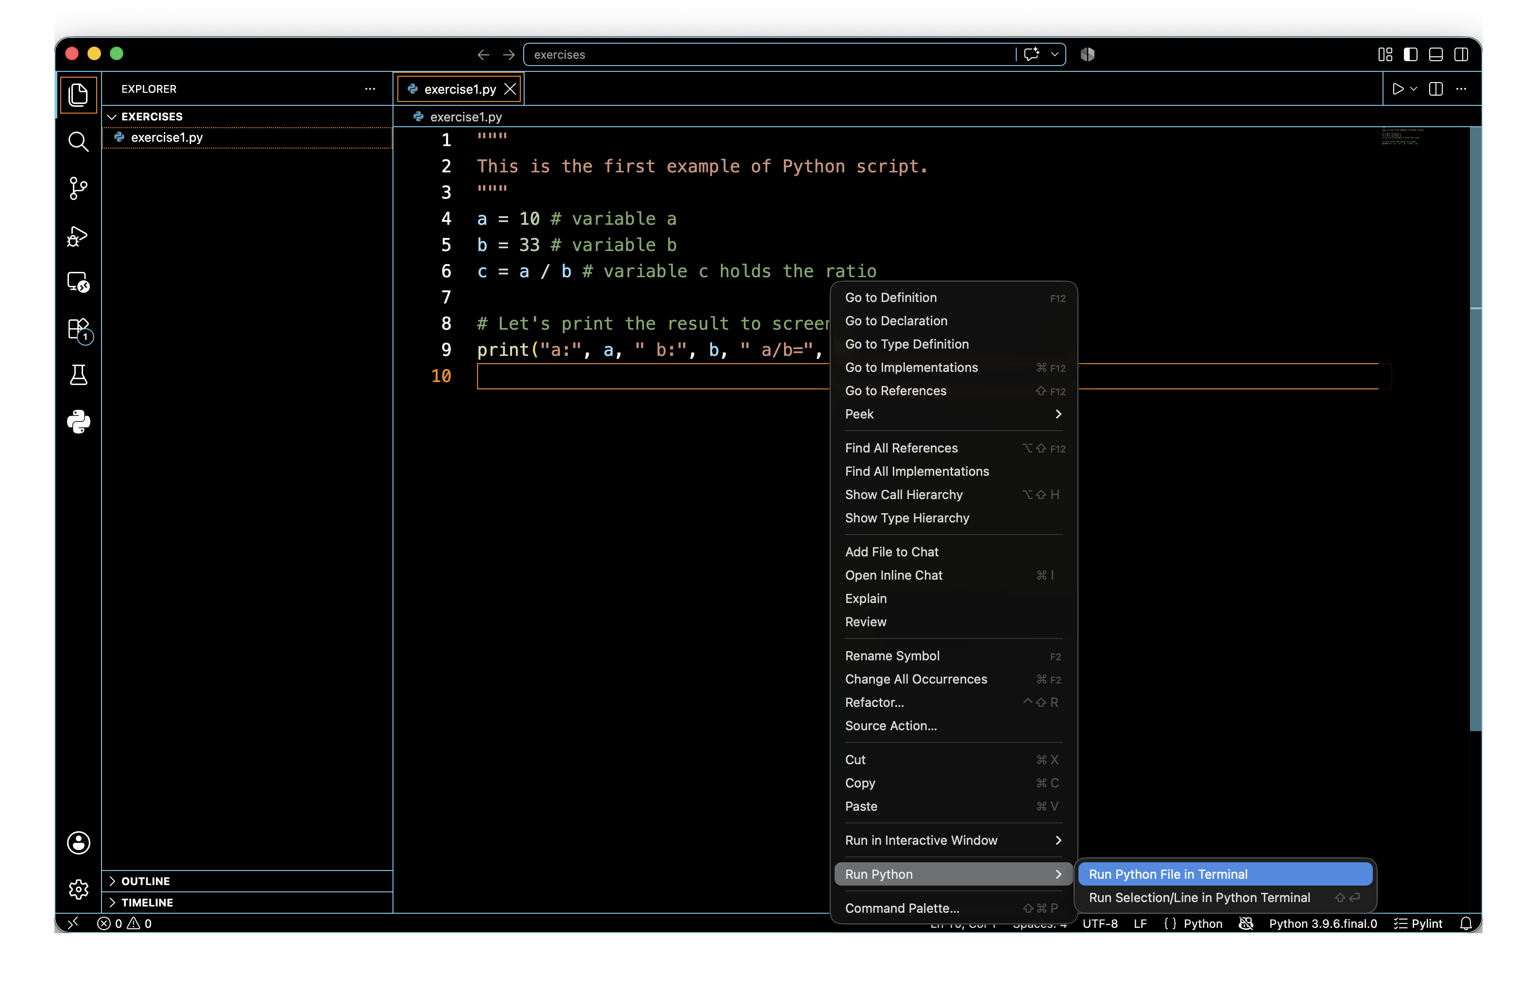The width and height of the screenshot is (1537, 1005).
Task: Customize layout icon in title bar
Action: (x=1385, y=55)
